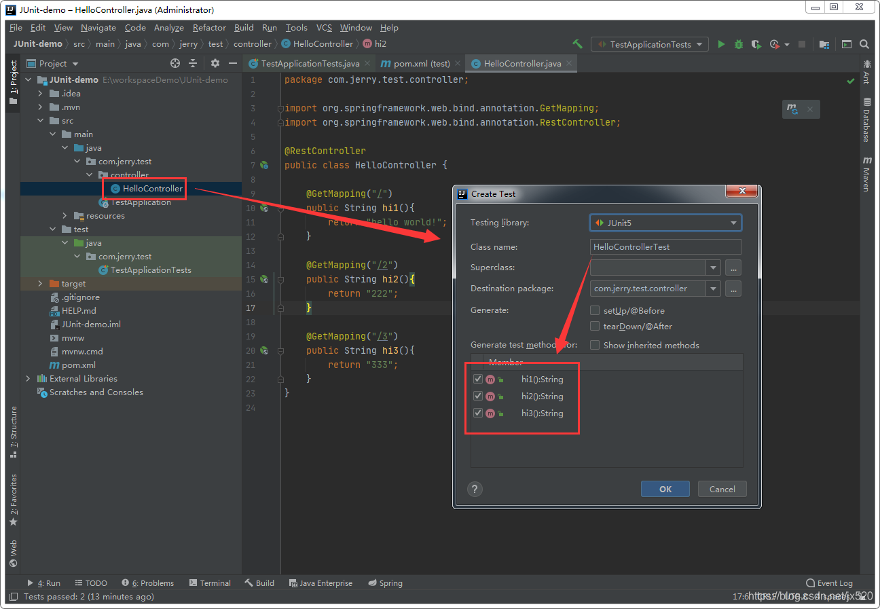
Task: Cancel the Create Test dialog
Action: click(x=722, y=489)
